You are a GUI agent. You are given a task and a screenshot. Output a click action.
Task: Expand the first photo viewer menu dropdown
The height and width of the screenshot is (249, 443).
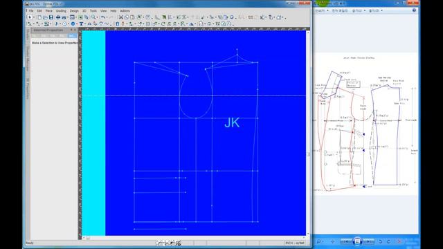[x=327, y=10]
